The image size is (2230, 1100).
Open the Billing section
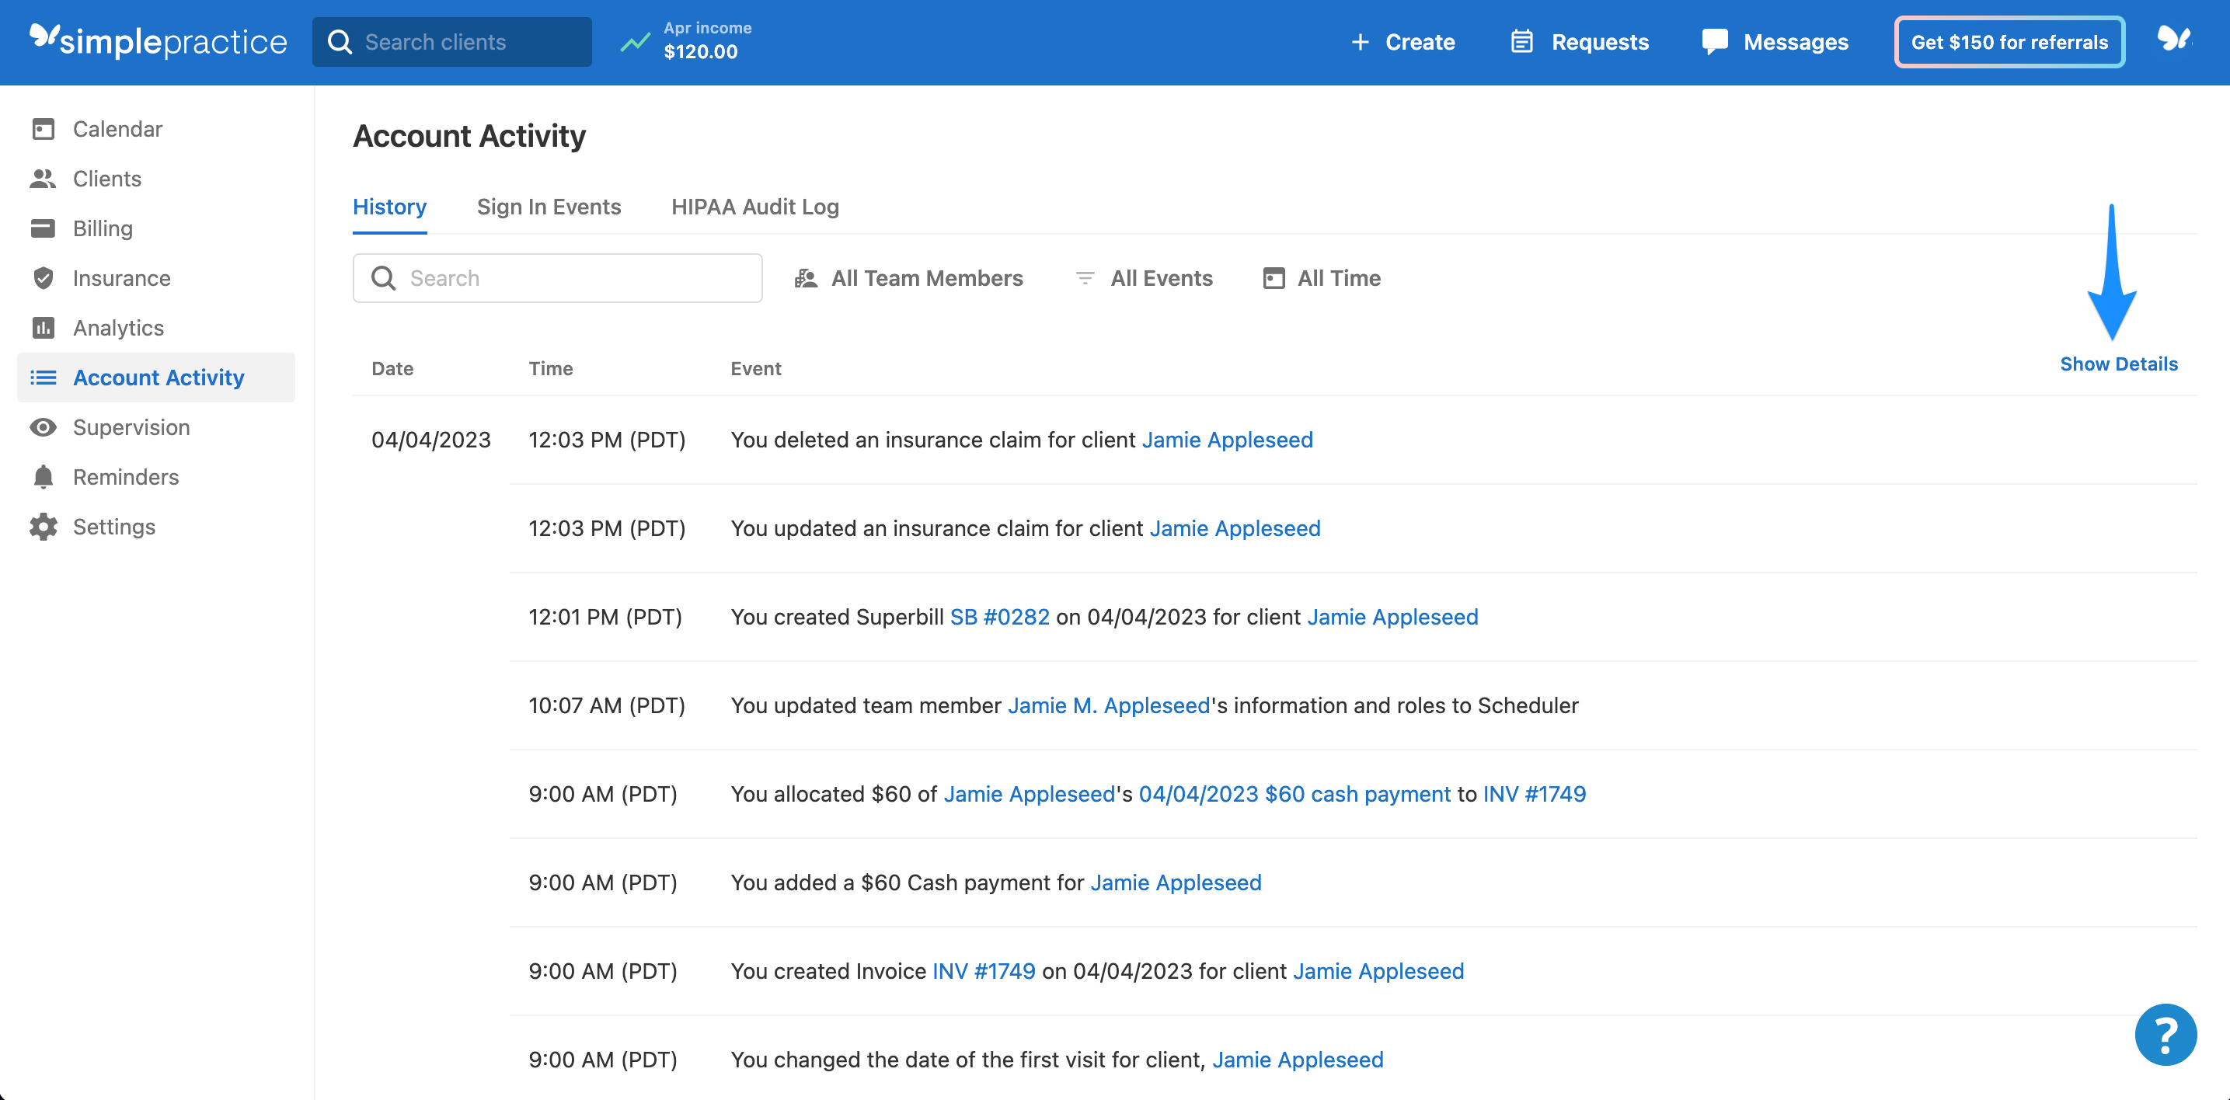click(103, 228)
